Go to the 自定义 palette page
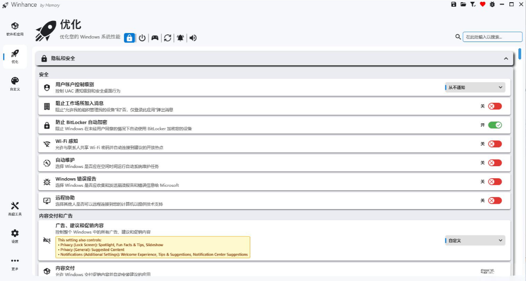Image resolution: width=526 pixels, height=281 pixels. click(x=15, y=84)
